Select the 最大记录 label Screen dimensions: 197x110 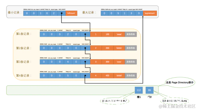coord(89,13)
